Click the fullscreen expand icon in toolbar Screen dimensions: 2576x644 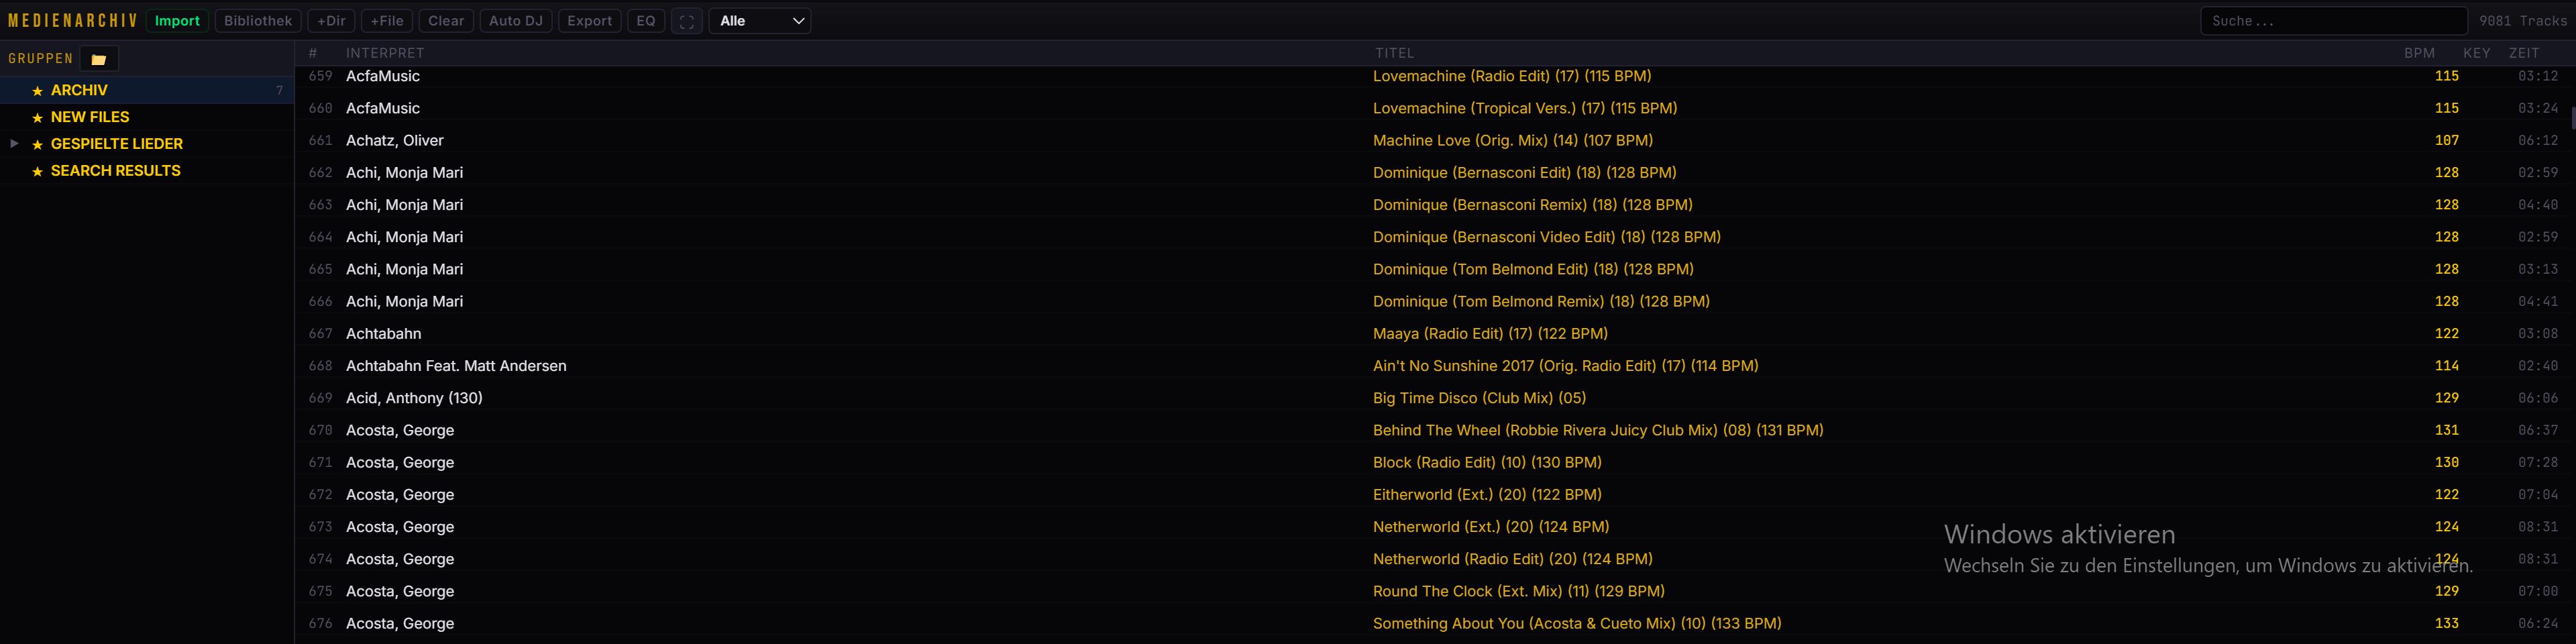pyautogui.click(x=686, y=21)
